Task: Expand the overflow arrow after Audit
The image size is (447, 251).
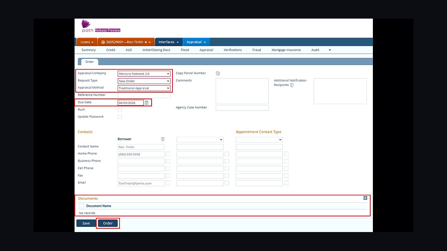Action: [330, 50]
